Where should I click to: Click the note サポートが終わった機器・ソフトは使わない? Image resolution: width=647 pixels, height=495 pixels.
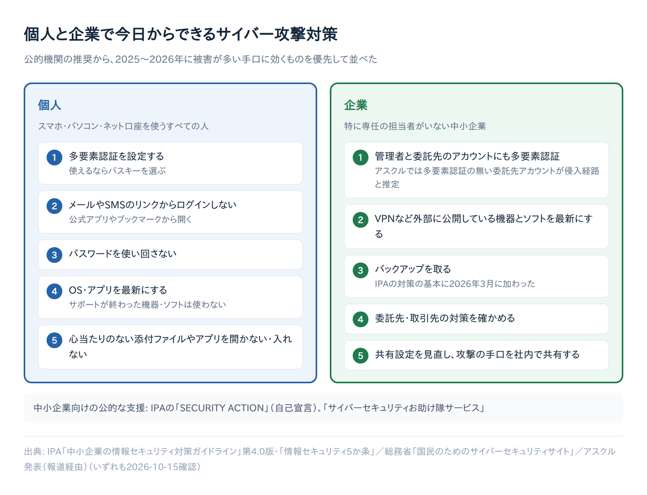148,305
